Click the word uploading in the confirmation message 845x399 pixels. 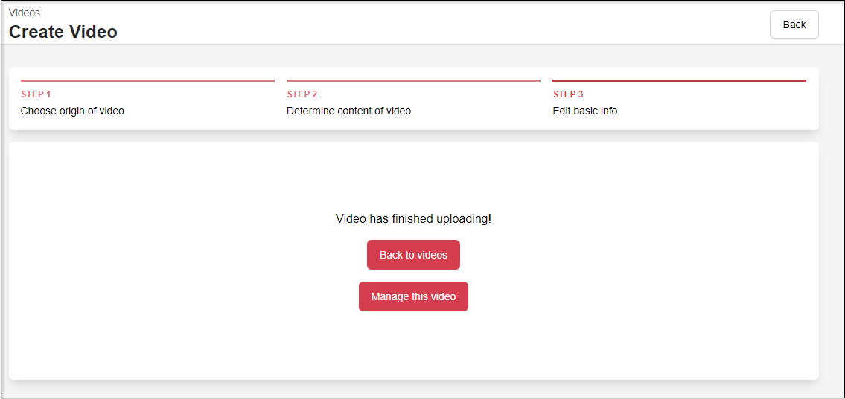click(462, 218)
